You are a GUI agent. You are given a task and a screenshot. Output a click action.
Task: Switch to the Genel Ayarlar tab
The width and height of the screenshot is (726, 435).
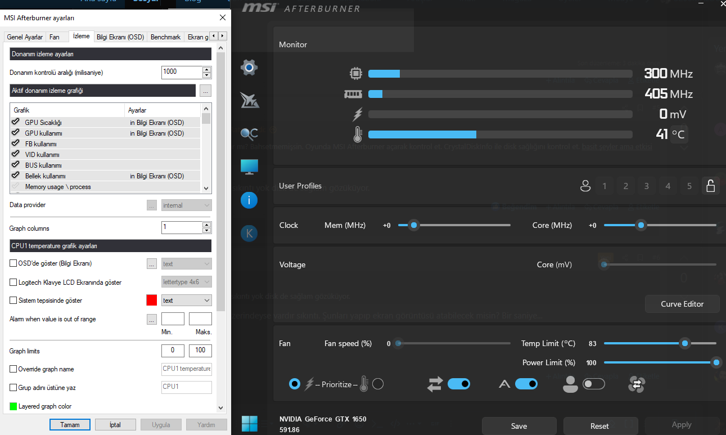[25, 37]
